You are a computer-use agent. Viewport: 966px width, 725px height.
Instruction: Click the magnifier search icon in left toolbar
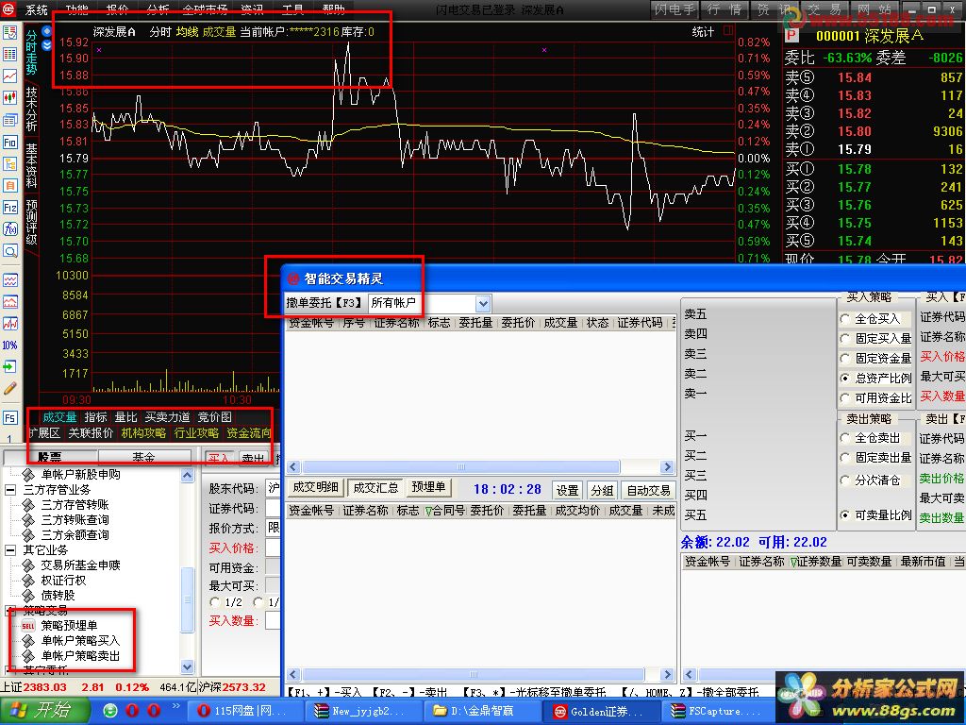pos(9,251)
